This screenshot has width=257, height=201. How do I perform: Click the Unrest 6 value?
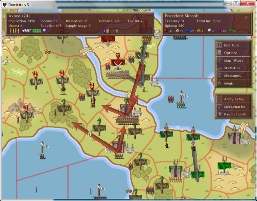point(15,26)
